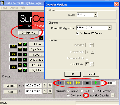Click the R button beside Start time
Viewport: 120px width, 105px height.
coord(50,85)
